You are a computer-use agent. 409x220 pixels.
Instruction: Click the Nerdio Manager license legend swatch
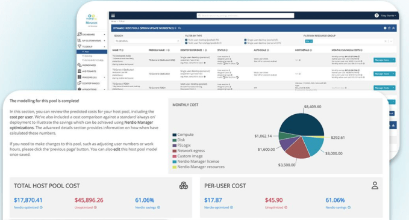pos(175,162)
